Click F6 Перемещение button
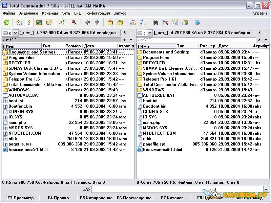Screen dimensions: 271x203 [134, 198]
